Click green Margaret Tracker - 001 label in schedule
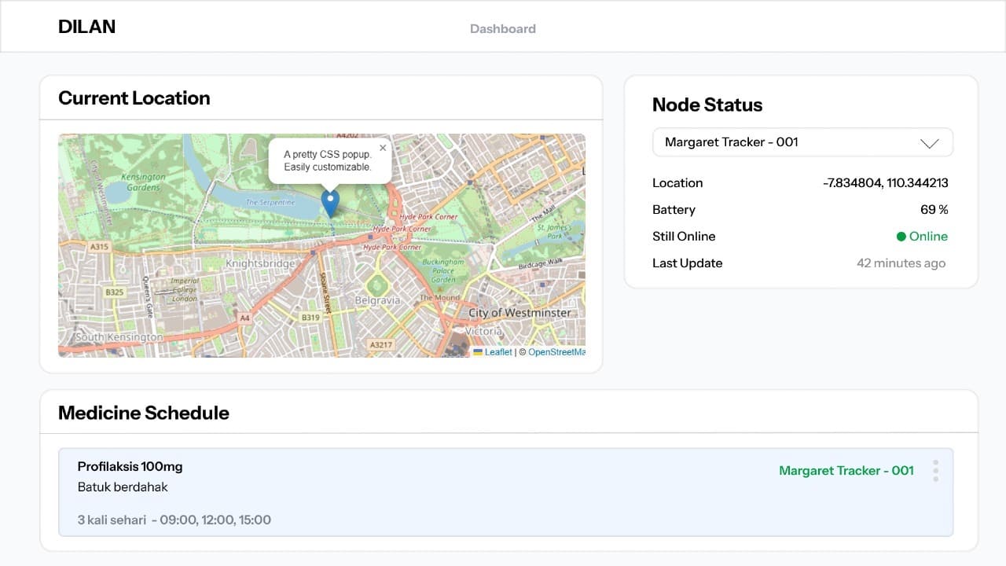Screen dimensions: 1006x566 [846, 471]
